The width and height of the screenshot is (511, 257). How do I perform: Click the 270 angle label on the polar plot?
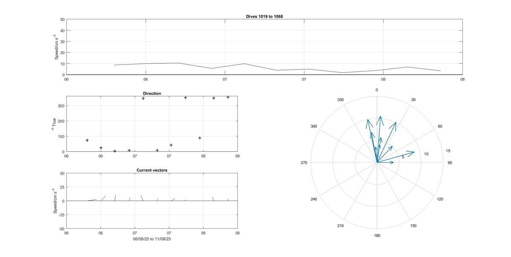304,163
